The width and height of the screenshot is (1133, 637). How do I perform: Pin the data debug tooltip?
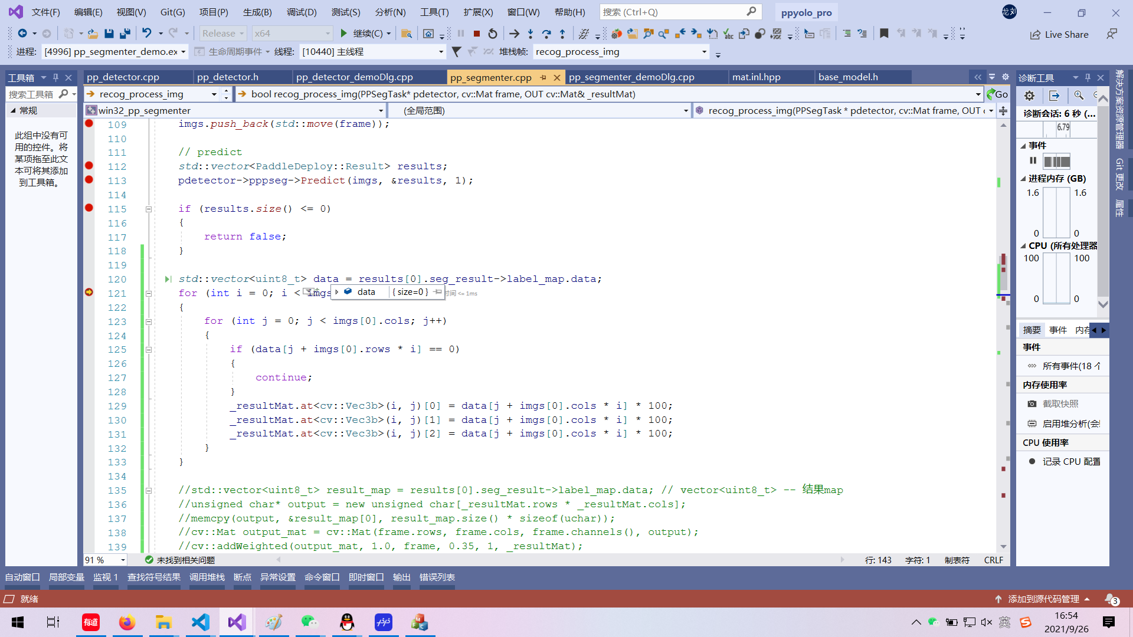click(437, 292)
